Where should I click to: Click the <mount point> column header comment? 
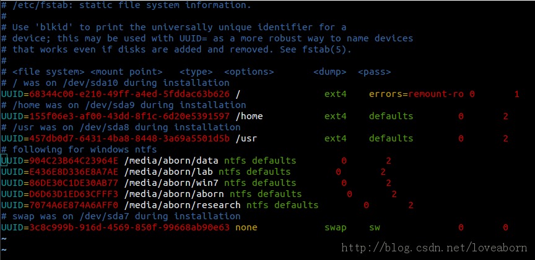pyautogui.click(x=126, y=72)
